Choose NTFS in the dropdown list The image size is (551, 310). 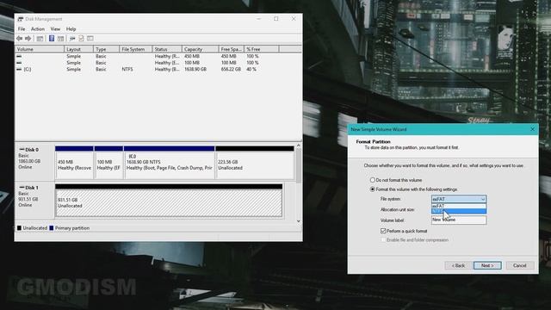[459, 211]
